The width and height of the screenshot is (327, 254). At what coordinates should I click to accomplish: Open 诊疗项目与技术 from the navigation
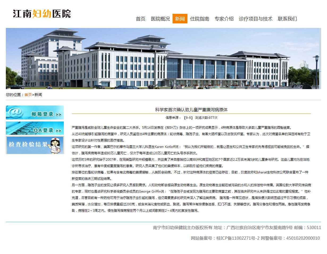(256, 19)
